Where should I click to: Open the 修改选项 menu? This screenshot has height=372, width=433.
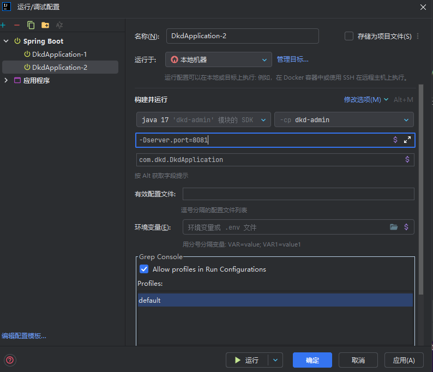(366, 100)
